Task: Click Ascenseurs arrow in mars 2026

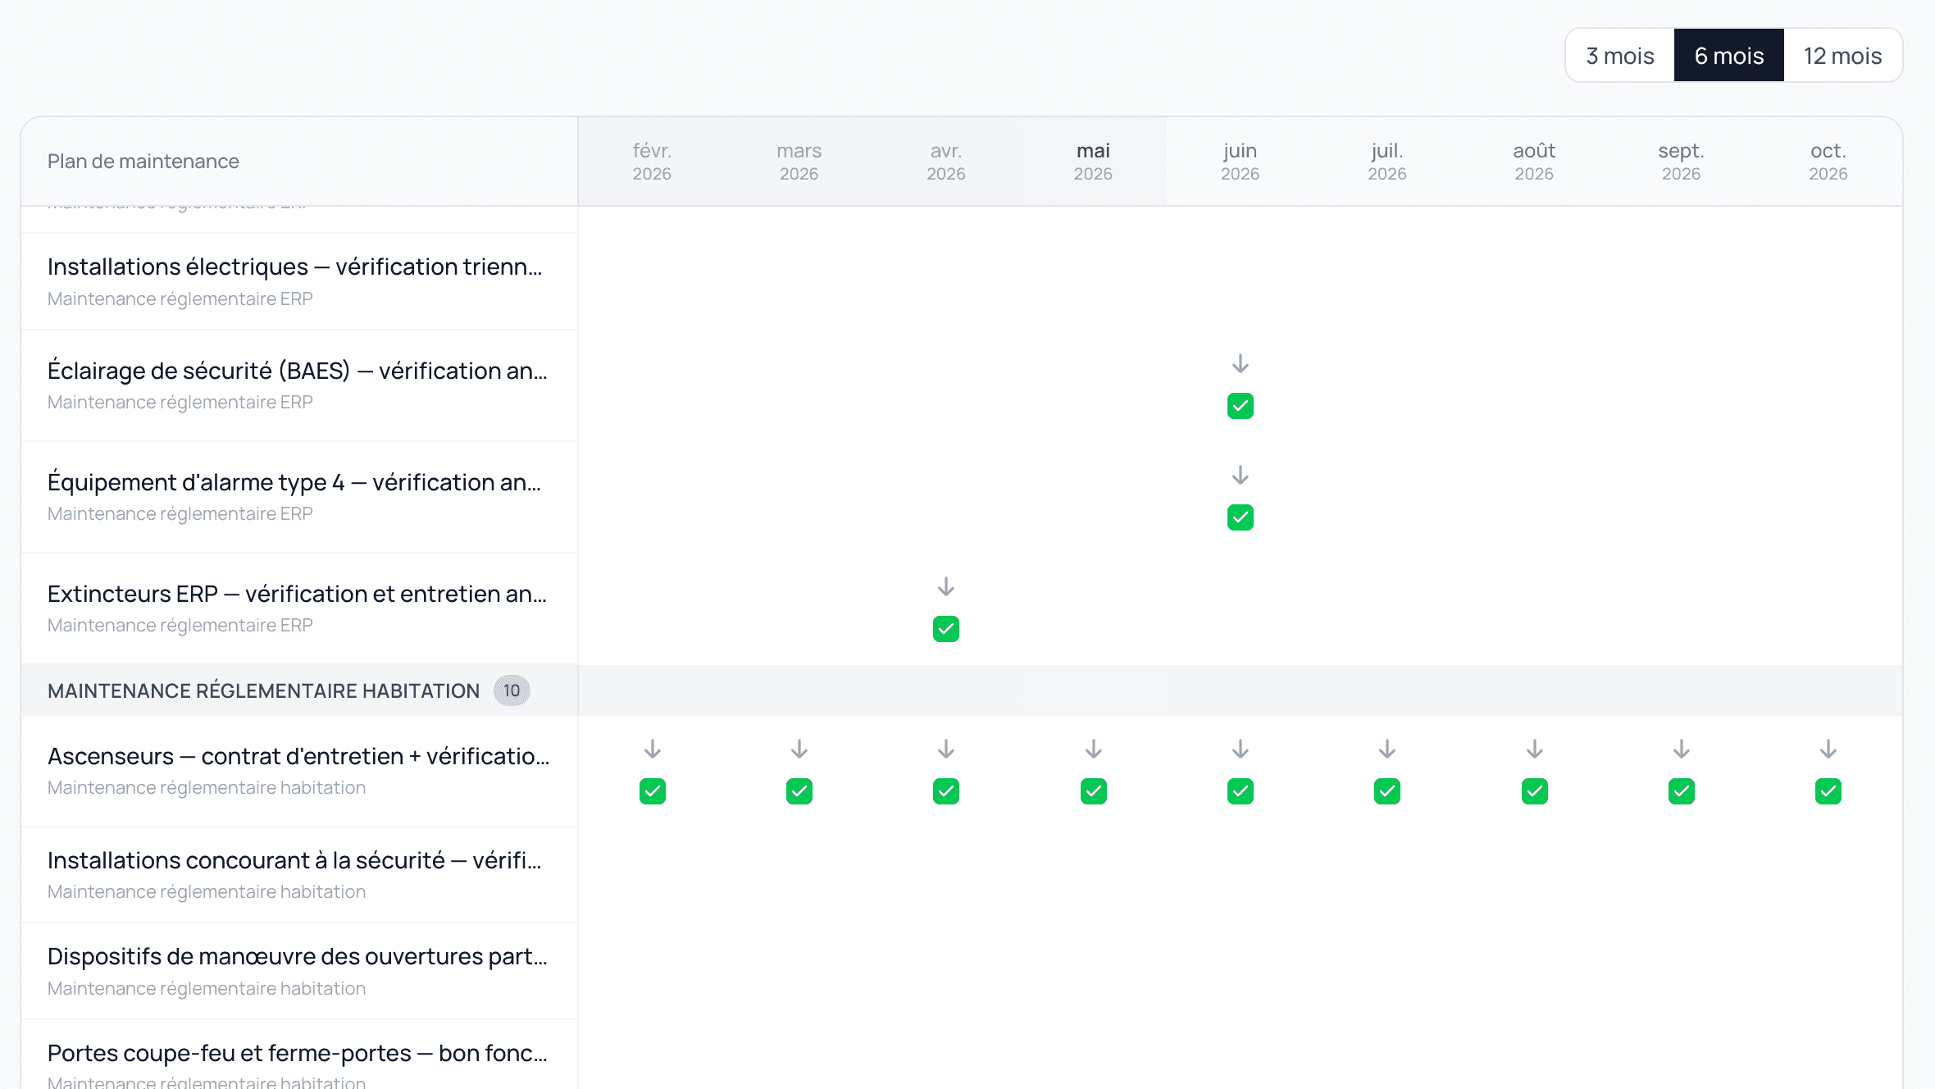Action: [x=799, y=749]
